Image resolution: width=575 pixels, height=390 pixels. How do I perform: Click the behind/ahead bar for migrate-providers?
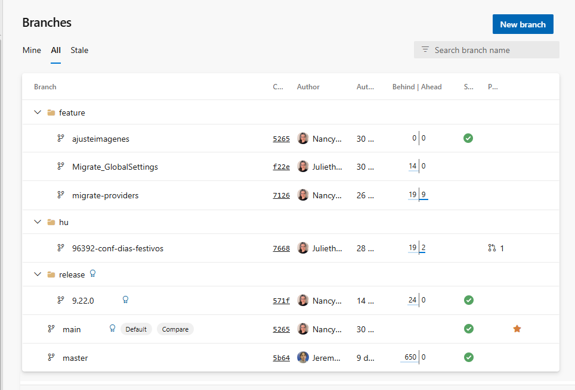pos(418,195)
